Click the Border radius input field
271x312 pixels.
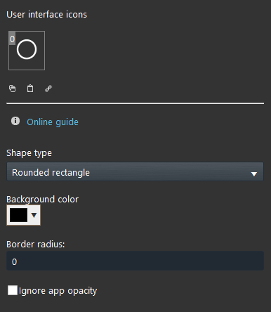pos(135,261)
